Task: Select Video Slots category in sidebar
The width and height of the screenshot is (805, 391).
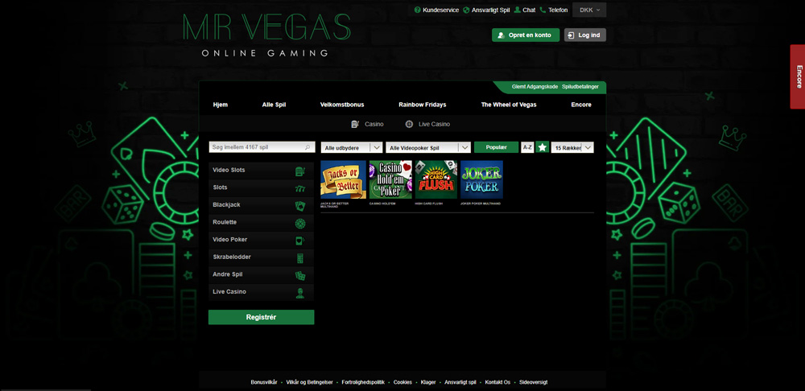Action: (262, 171)
